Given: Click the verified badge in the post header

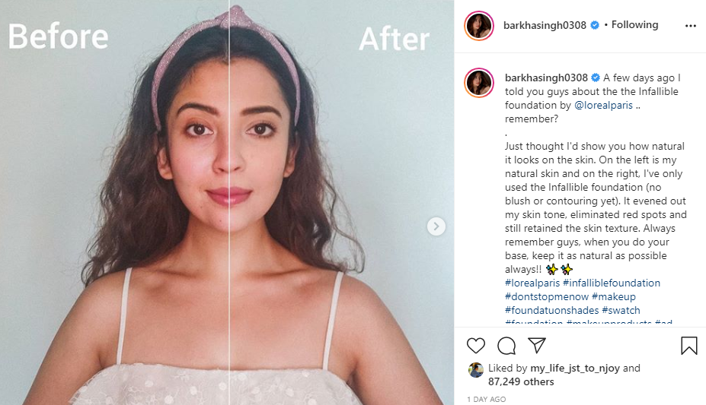Looking at the screenshot, I should pos(594,25).
